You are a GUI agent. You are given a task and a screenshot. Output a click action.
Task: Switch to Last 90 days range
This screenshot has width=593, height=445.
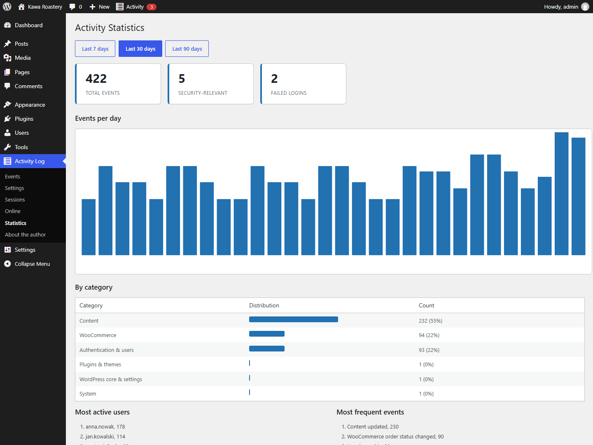(187, 49)
